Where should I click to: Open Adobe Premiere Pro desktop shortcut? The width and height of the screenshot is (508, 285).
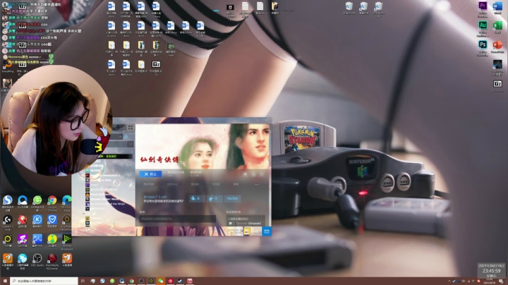483,9
